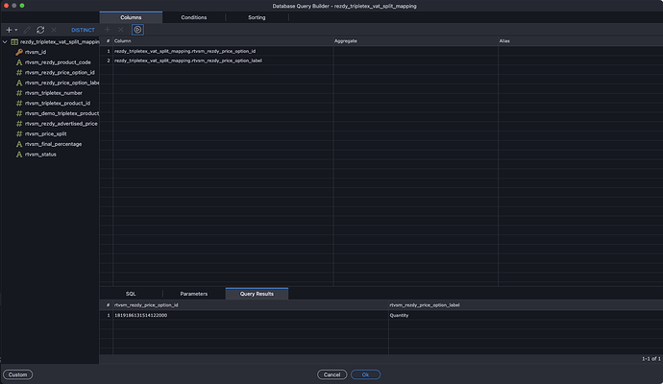Click the delete column X icon after DISTINCT

click(x=120, y=30)
